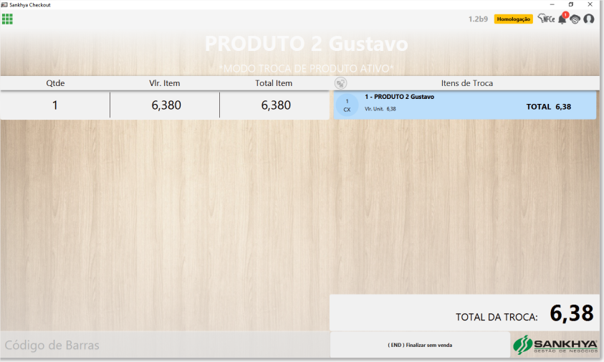Click the Itens de Troca header
This screenshot has width=604, height=362.
coord(467,83)
